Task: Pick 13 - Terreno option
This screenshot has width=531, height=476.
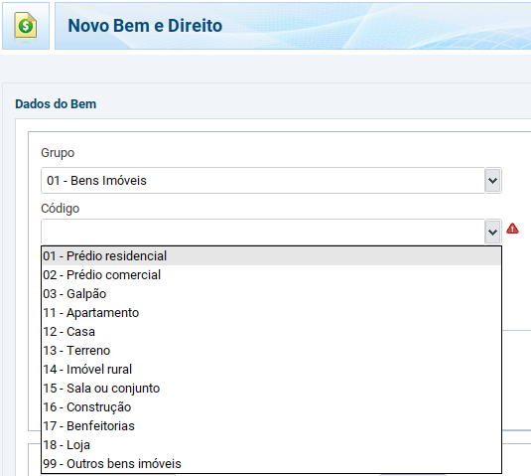Action: coord(271,351)
